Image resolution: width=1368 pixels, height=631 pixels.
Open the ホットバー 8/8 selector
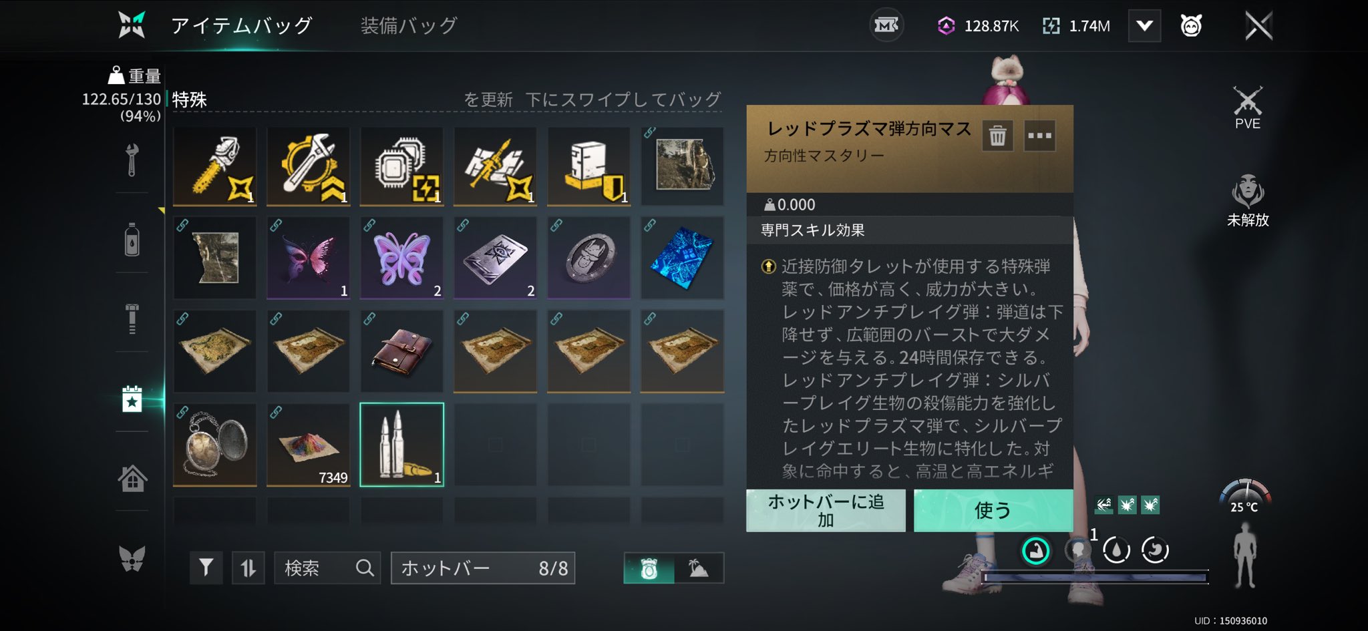(483, 568)
